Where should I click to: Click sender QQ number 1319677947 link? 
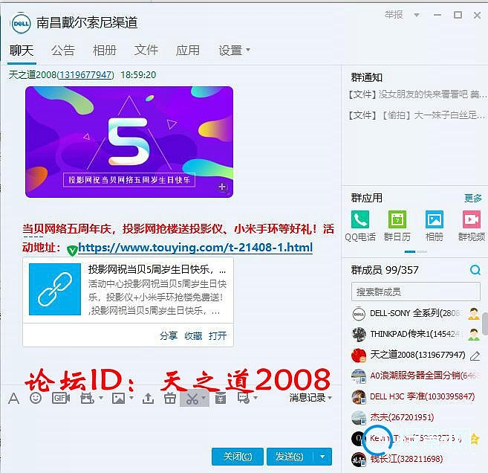pyautogui.click(x=85, y=75)
